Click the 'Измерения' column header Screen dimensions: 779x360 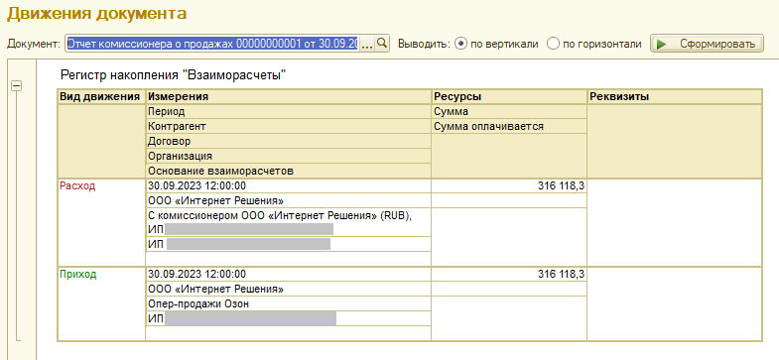289,96
